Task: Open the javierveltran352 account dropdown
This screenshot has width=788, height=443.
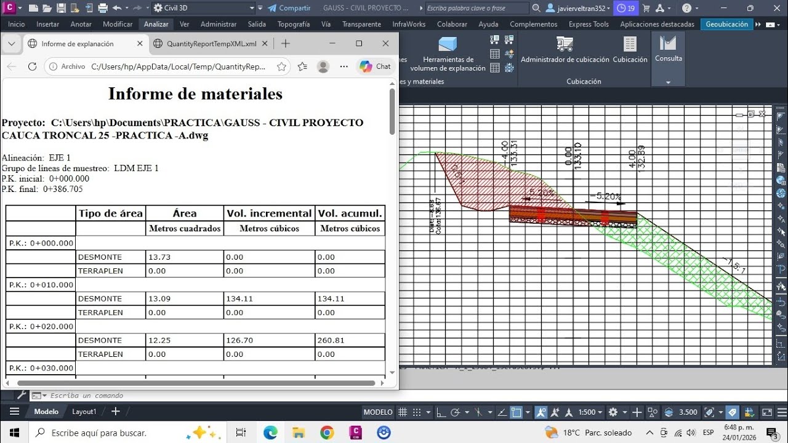Action: 579,8
